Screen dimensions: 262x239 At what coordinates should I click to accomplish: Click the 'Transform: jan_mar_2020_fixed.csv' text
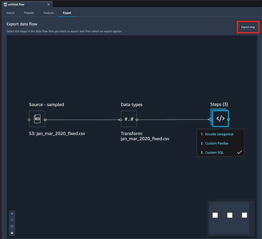[x=145, y=136]
